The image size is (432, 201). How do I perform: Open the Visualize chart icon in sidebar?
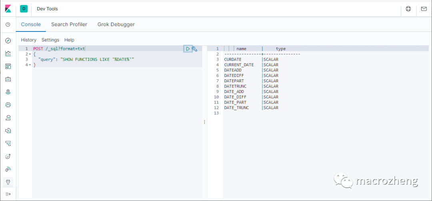point(8,53)
